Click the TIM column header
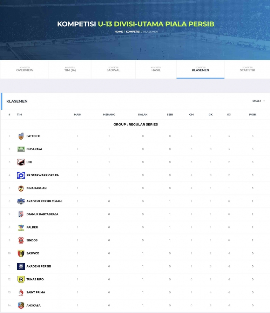 [x=19, y=115]
